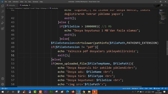The width and height of the screenshot is (168, 94).
Task: Open the Explorer view in activity bar
Action: (3, 6)
